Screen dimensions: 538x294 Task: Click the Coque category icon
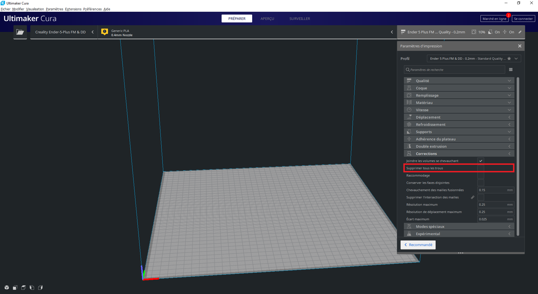409,88
